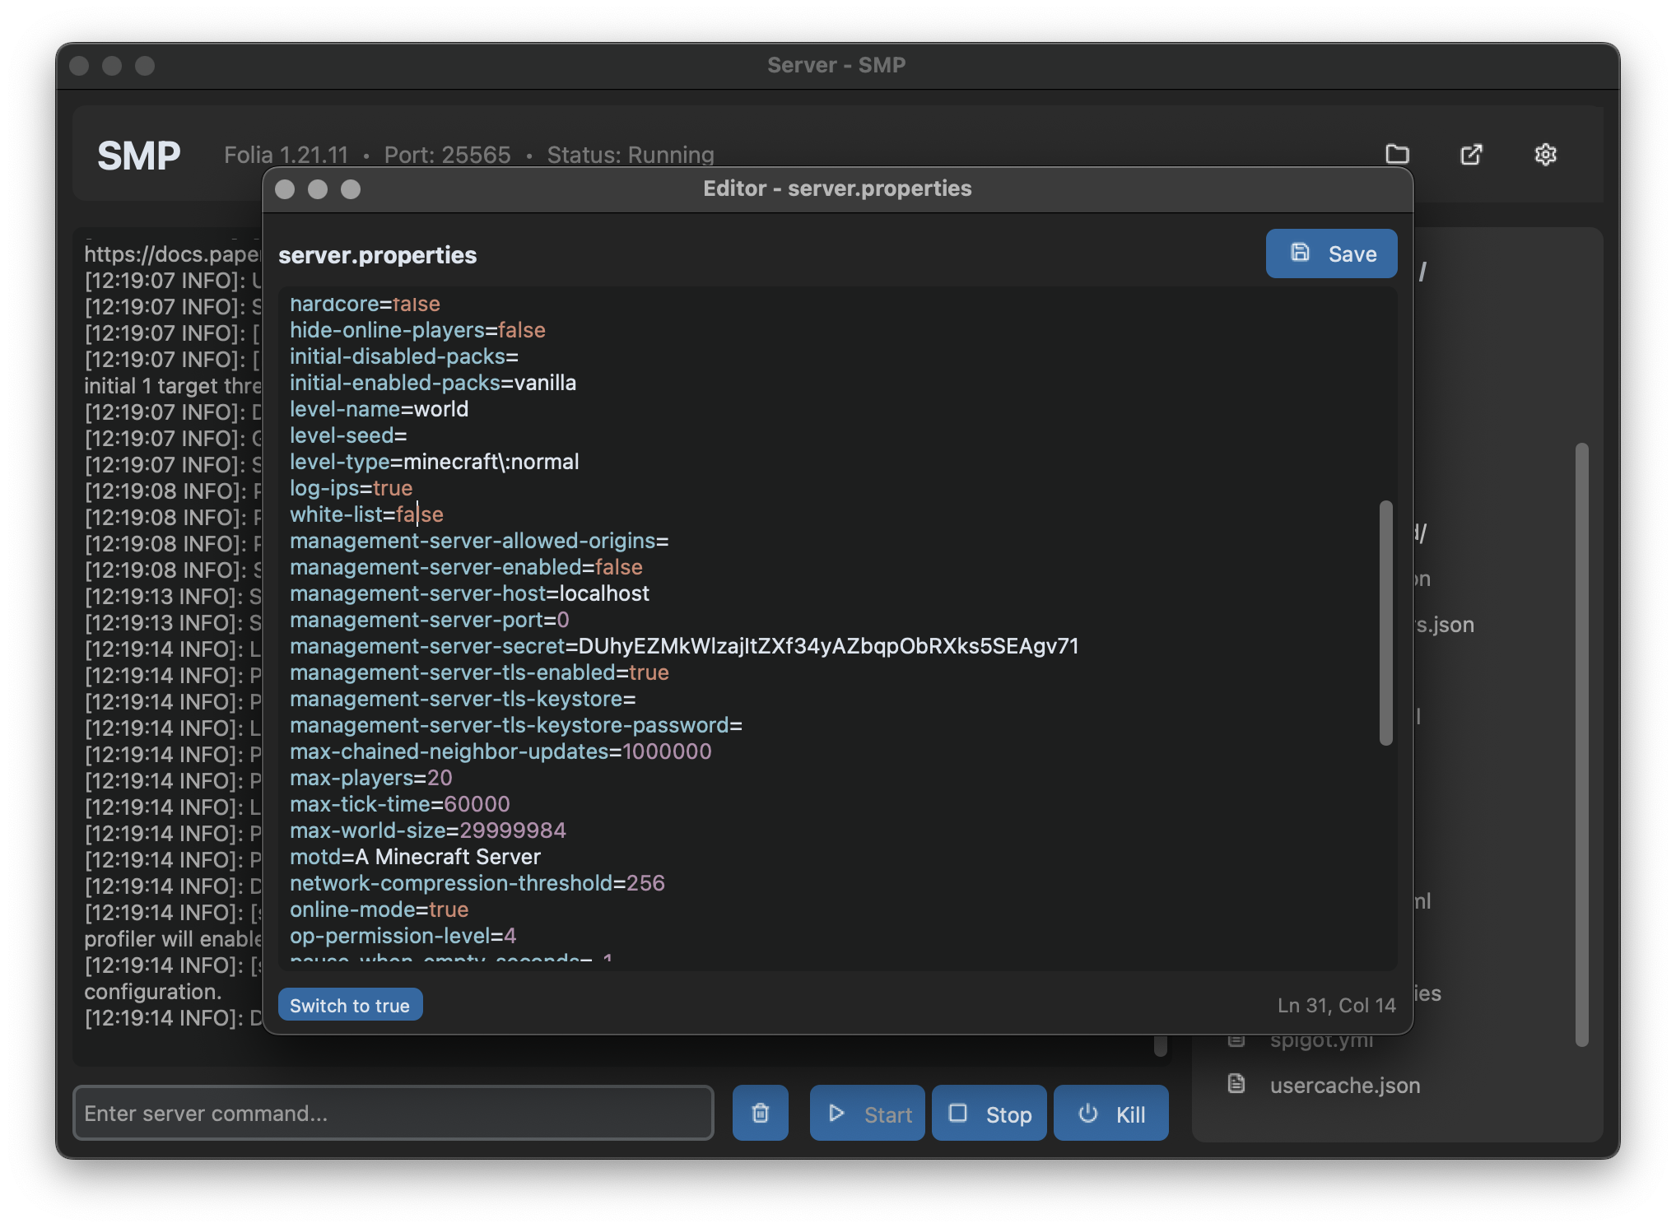Kill the server process
1676x1228 pixels.
click(1111, 1113)
